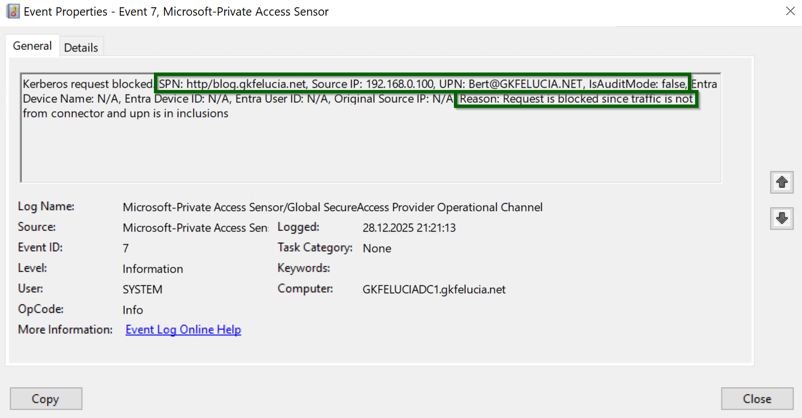Open the Details tab
This screenshot has height=418, width=802.
[81, 47]
